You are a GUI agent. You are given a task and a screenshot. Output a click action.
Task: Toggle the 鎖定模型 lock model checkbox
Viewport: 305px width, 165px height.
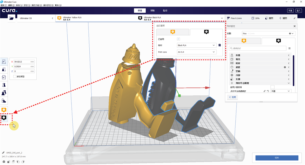[15, 77]
